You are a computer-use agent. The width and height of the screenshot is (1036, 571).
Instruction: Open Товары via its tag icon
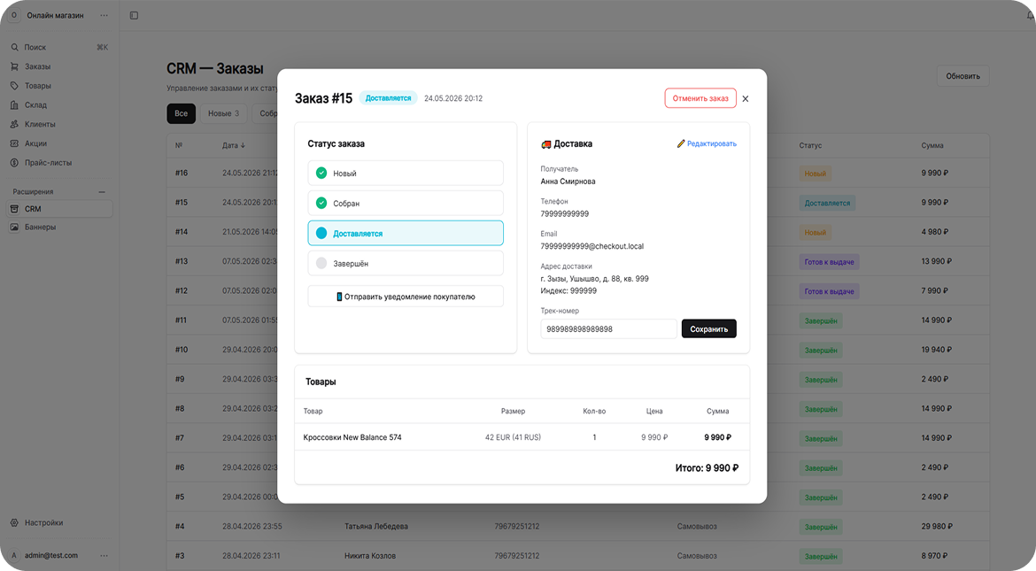tap(14, 86)
